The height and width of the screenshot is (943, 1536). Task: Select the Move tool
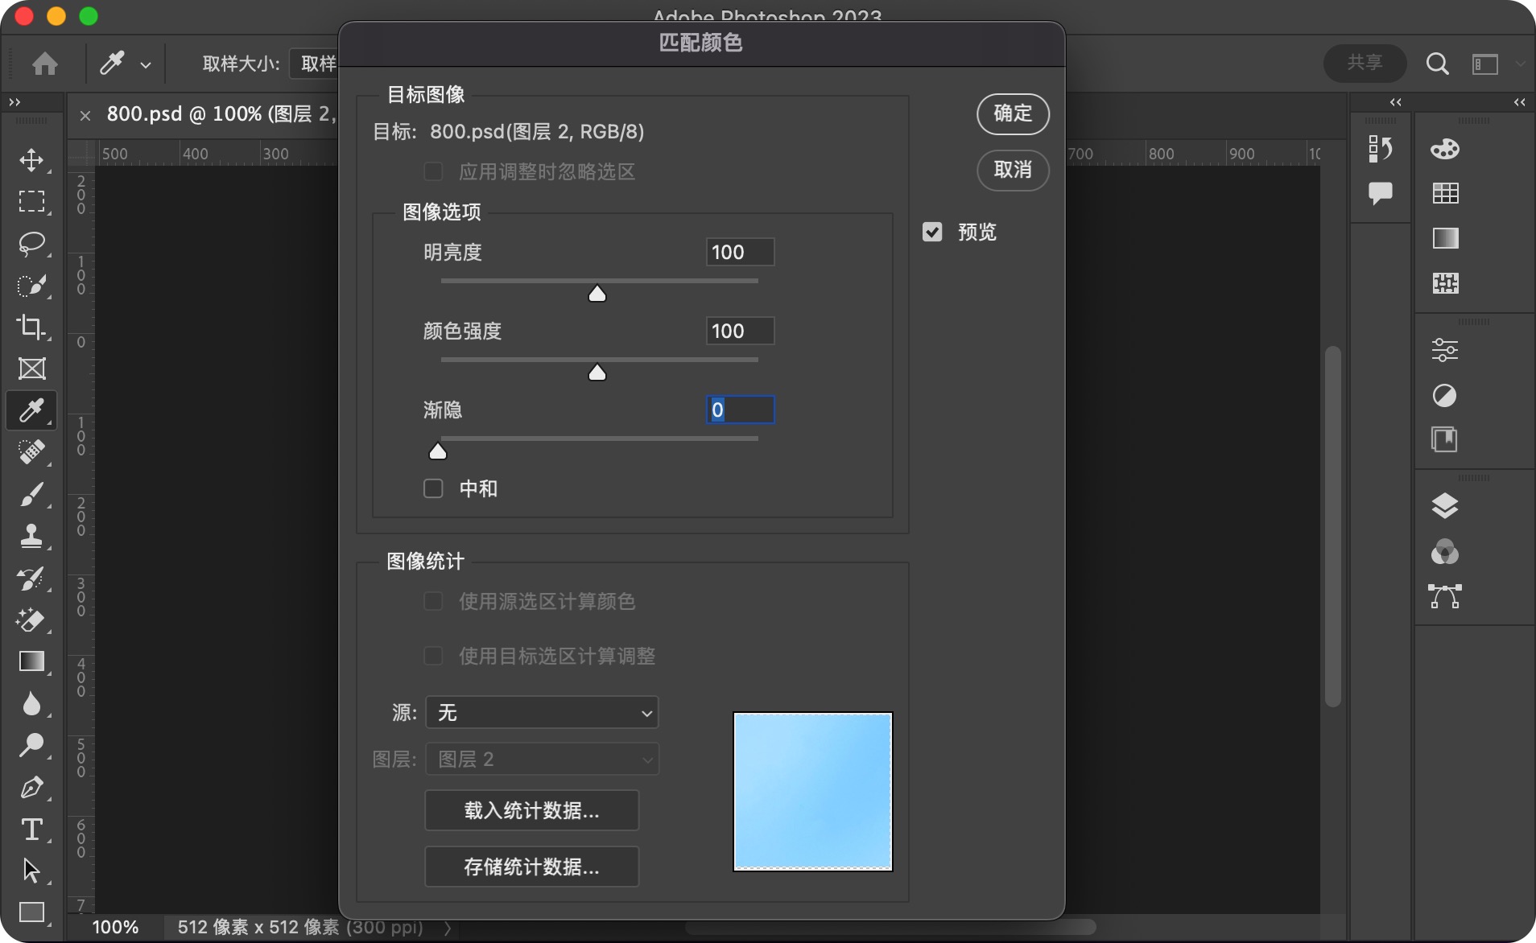(x=31, y=160)
